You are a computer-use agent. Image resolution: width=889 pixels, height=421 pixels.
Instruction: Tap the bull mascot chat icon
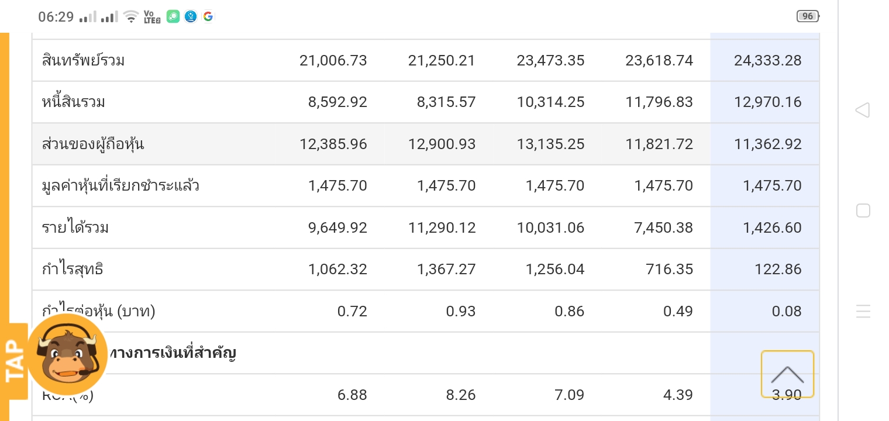[x=67, y=354]
